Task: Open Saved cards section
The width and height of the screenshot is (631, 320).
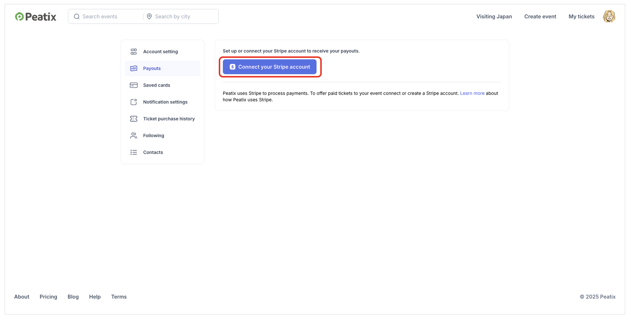Action: [x=162, y=85]
